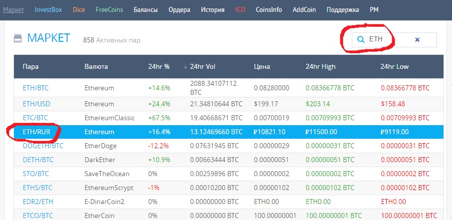Open the PM messages link
452x220 pixels.
(x=374, y=10)
